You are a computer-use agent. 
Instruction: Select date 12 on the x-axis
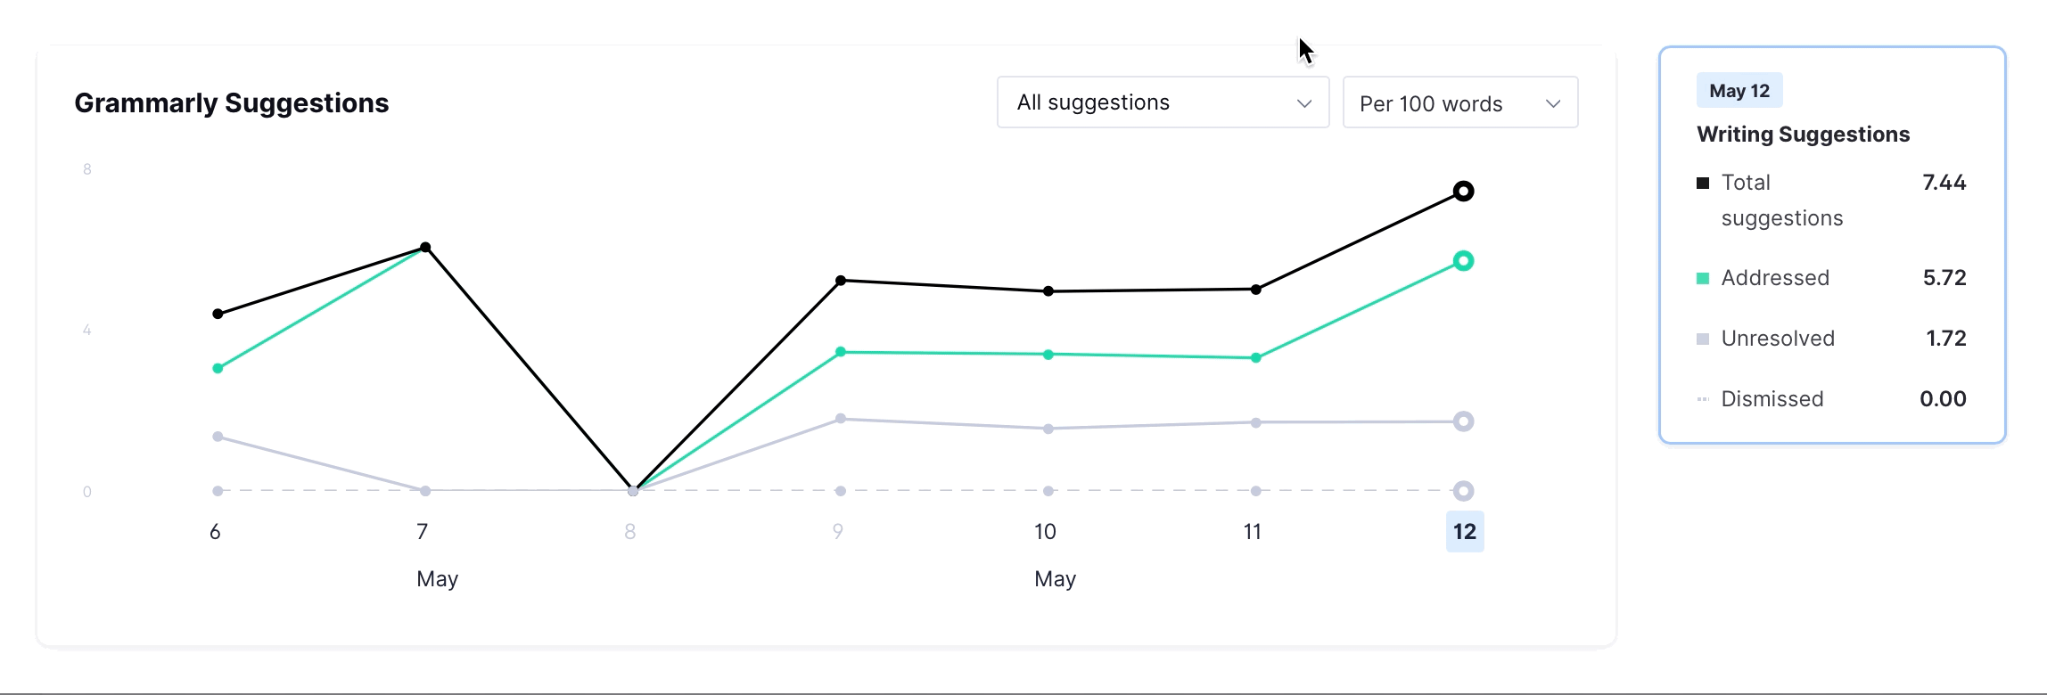click(1464, 532)
